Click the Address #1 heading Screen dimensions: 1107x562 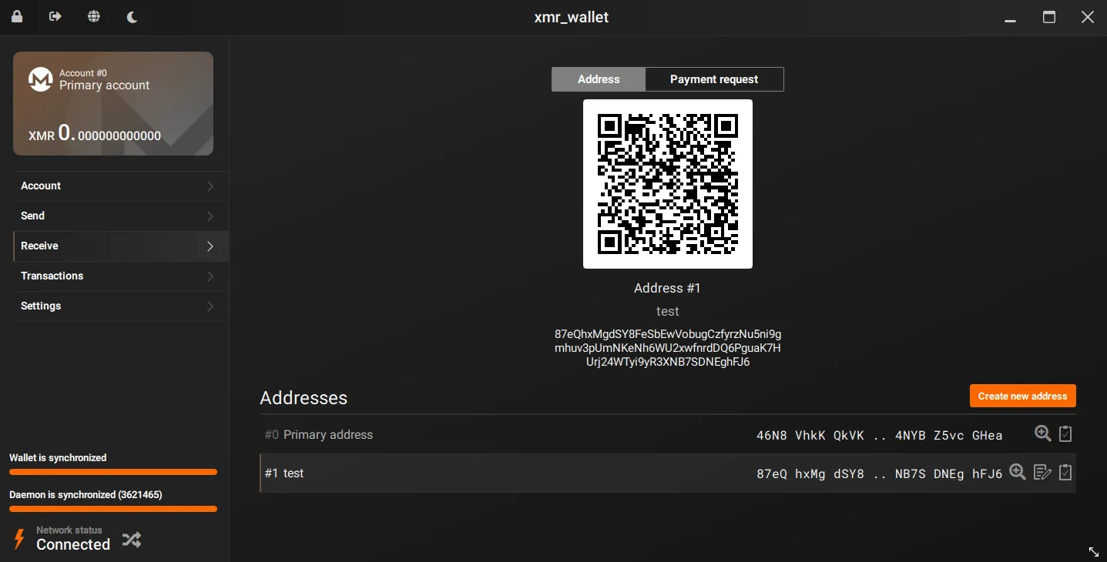pyautogui.click(x=668, y=288)
